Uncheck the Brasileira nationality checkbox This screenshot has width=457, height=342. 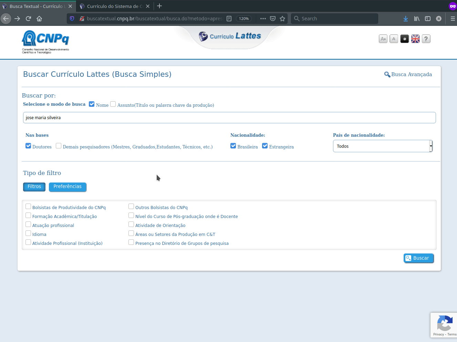(x=233, y=146)
